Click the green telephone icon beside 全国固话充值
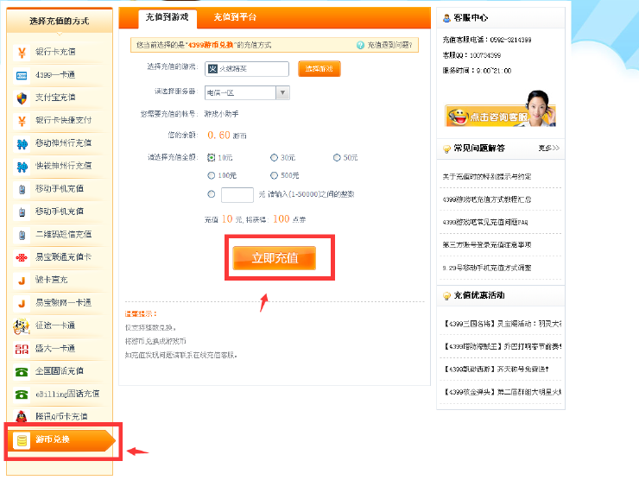Screen dimensions: 639x480 coord(22,372)
